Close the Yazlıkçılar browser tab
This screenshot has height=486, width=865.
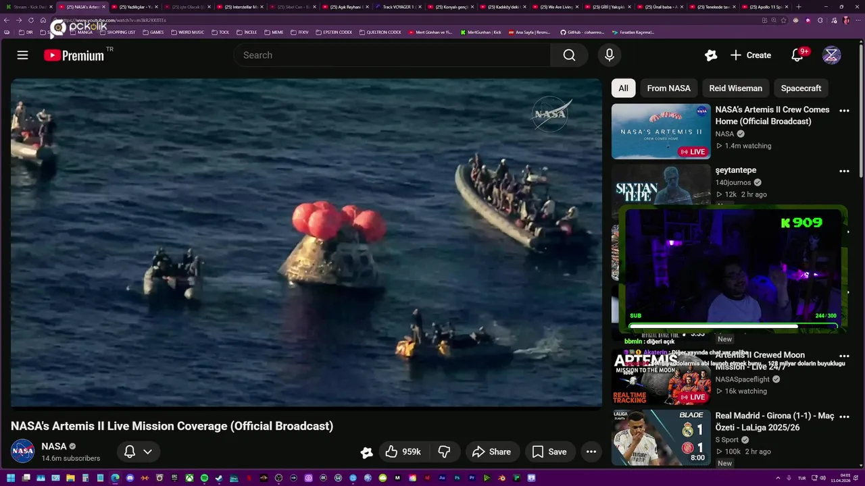[156, 7]
